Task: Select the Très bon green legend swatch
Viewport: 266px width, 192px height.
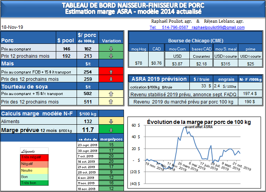Action: point(30,182)
